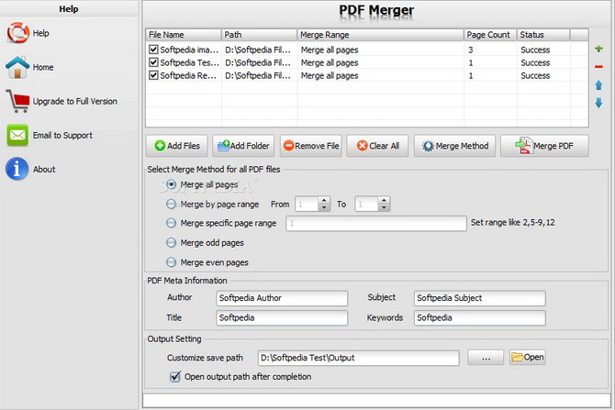The image size is (615, 410).
Task: Click the Subject text field
Action: [x=480, y=298]
